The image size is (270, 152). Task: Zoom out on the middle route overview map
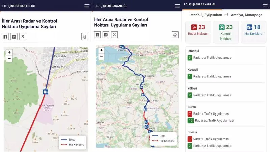(x=101, y=57)
